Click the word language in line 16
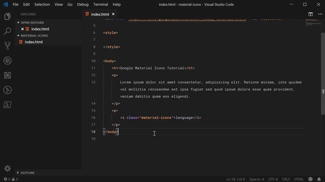 coord(184,118)
